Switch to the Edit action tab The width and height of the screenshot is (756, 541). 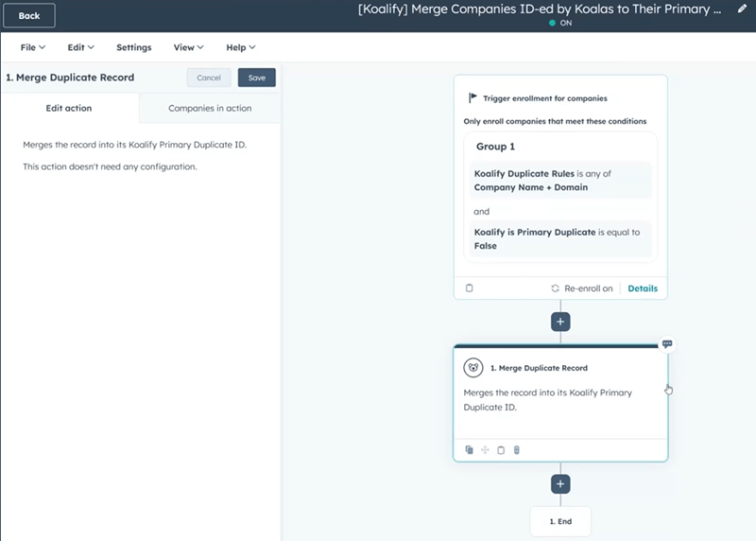(x=69, y=108)
